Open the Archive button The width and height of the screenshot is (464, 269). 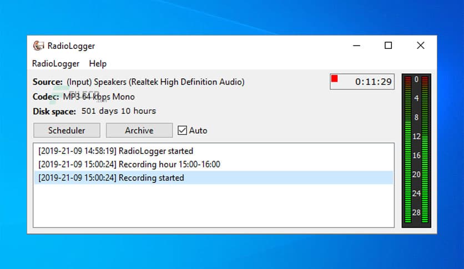click(139, 131)
